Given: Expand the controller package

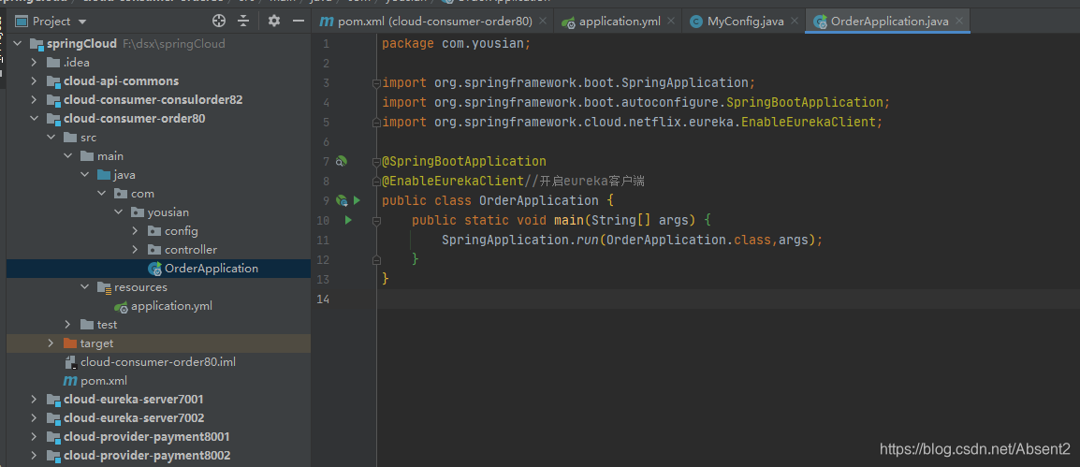Looking at the screenshot, I should pyautogui.click(x=135, y=249).
